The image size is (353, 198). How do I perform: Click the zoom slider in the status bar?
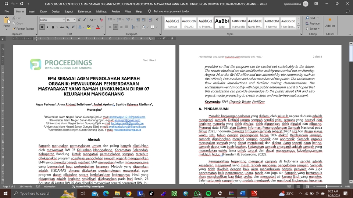point(327,186)
